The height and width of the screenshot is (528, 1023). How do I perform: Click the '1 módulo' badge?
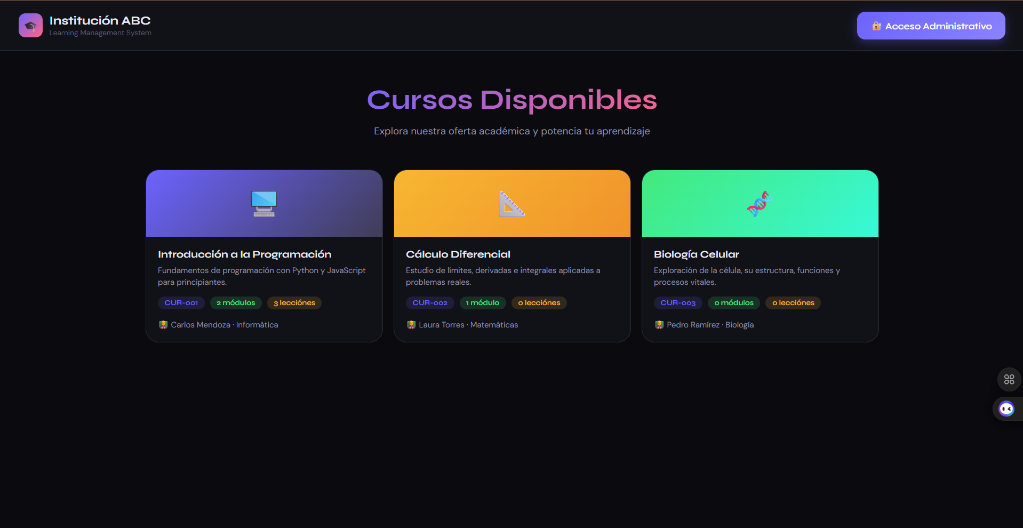[x=483, y=303]
